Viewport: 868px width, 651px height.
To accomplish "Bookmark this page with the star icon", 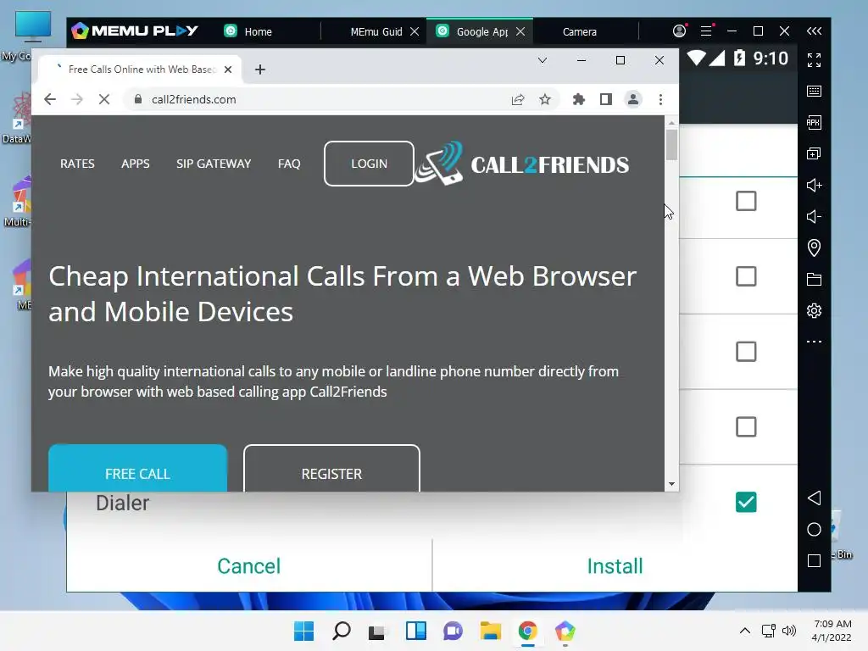I will (545, 100).
